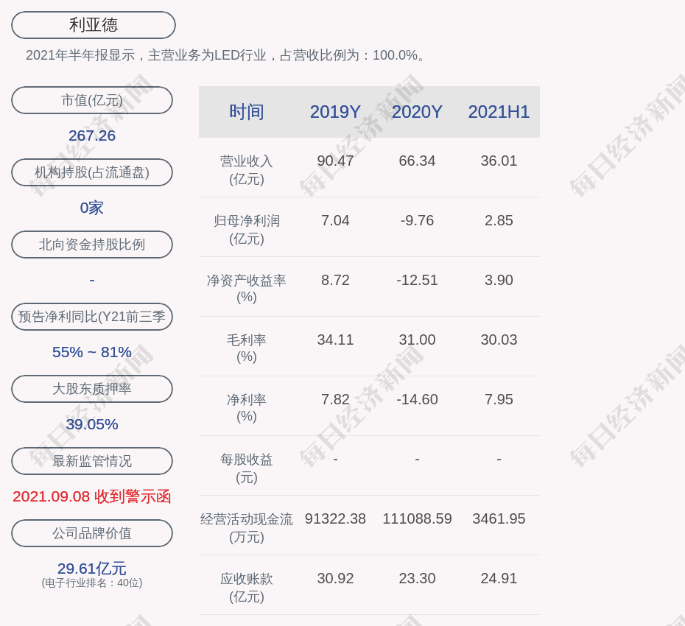Click the receivables value 23.30
Screen dimensions: 685x626
click(x=417, y=578)
